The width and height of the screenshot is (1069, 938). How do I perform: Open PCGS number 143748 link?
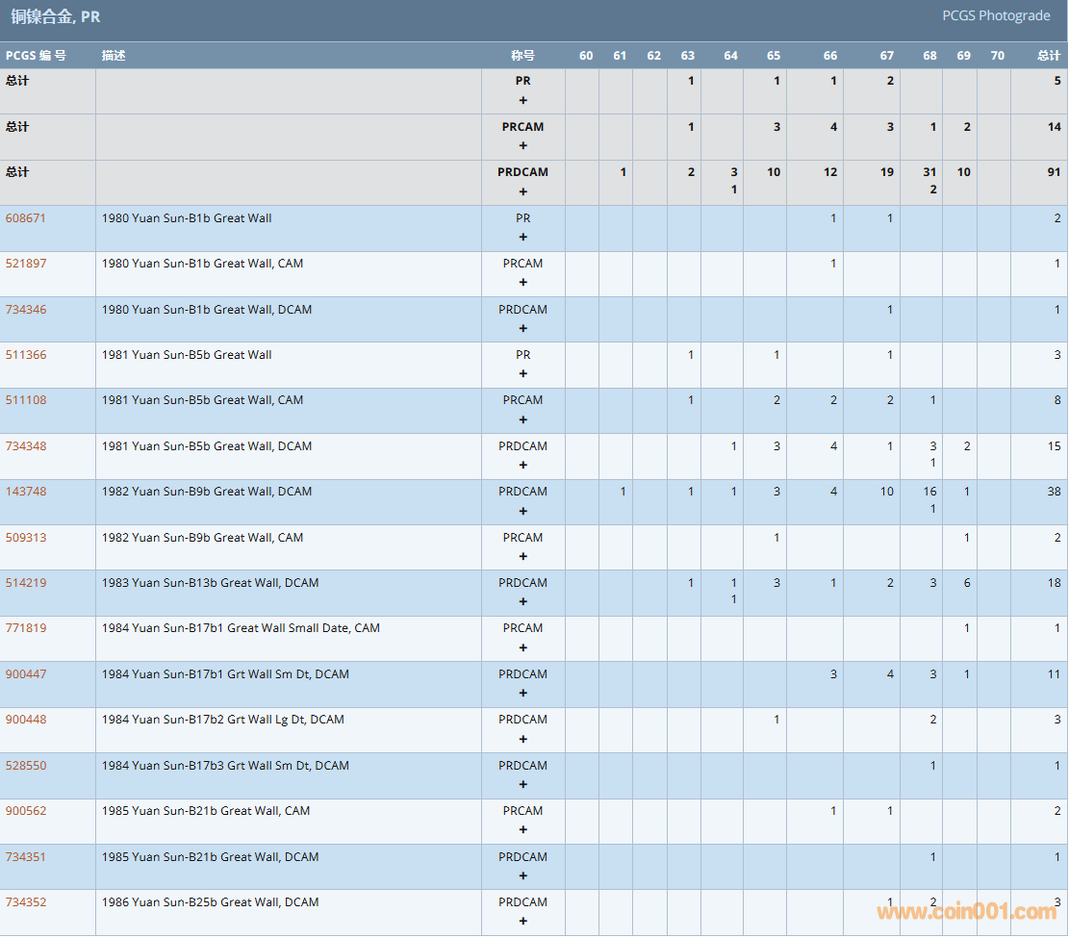(x=26, y=492)
